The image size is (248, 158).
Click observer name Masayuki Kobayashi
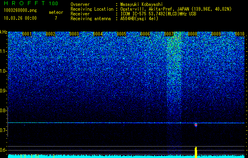click(142, 4)
